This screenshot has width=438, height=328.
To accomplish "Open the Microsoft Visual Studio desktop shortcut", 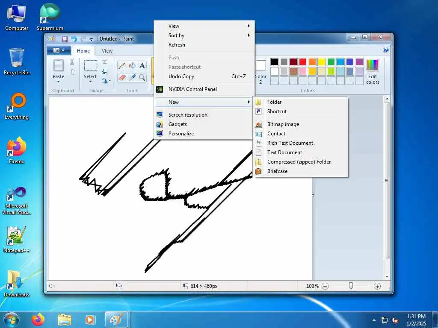I will click(17, 201).
